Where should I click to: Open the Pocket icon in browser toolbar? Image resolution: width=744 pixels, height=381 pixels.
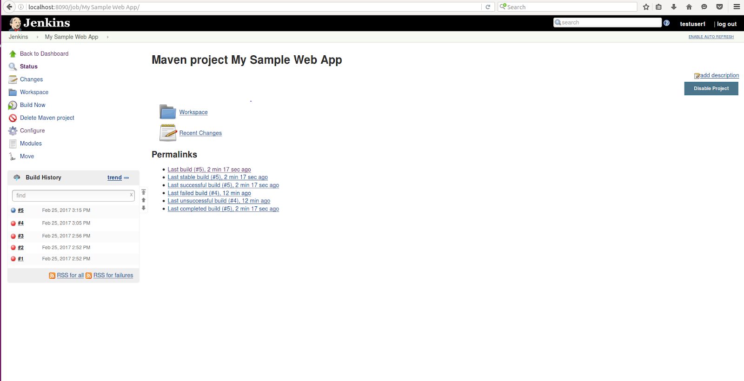[x=719, y=7]
